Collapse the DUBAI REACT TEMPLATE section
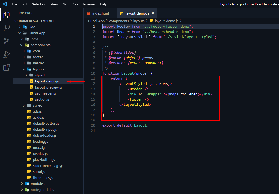The height and width of the screenshot is (194, 279). coord(16,21)
